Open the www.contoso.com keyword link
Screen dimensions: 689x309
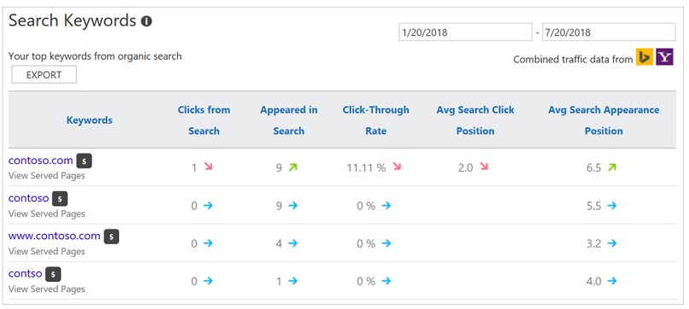pos(55,236)
